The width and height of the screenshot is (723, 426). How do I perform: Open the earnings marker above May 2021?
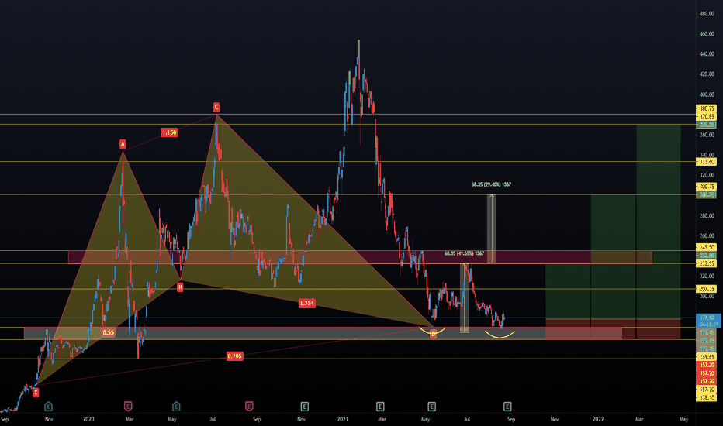coord(431,406)
